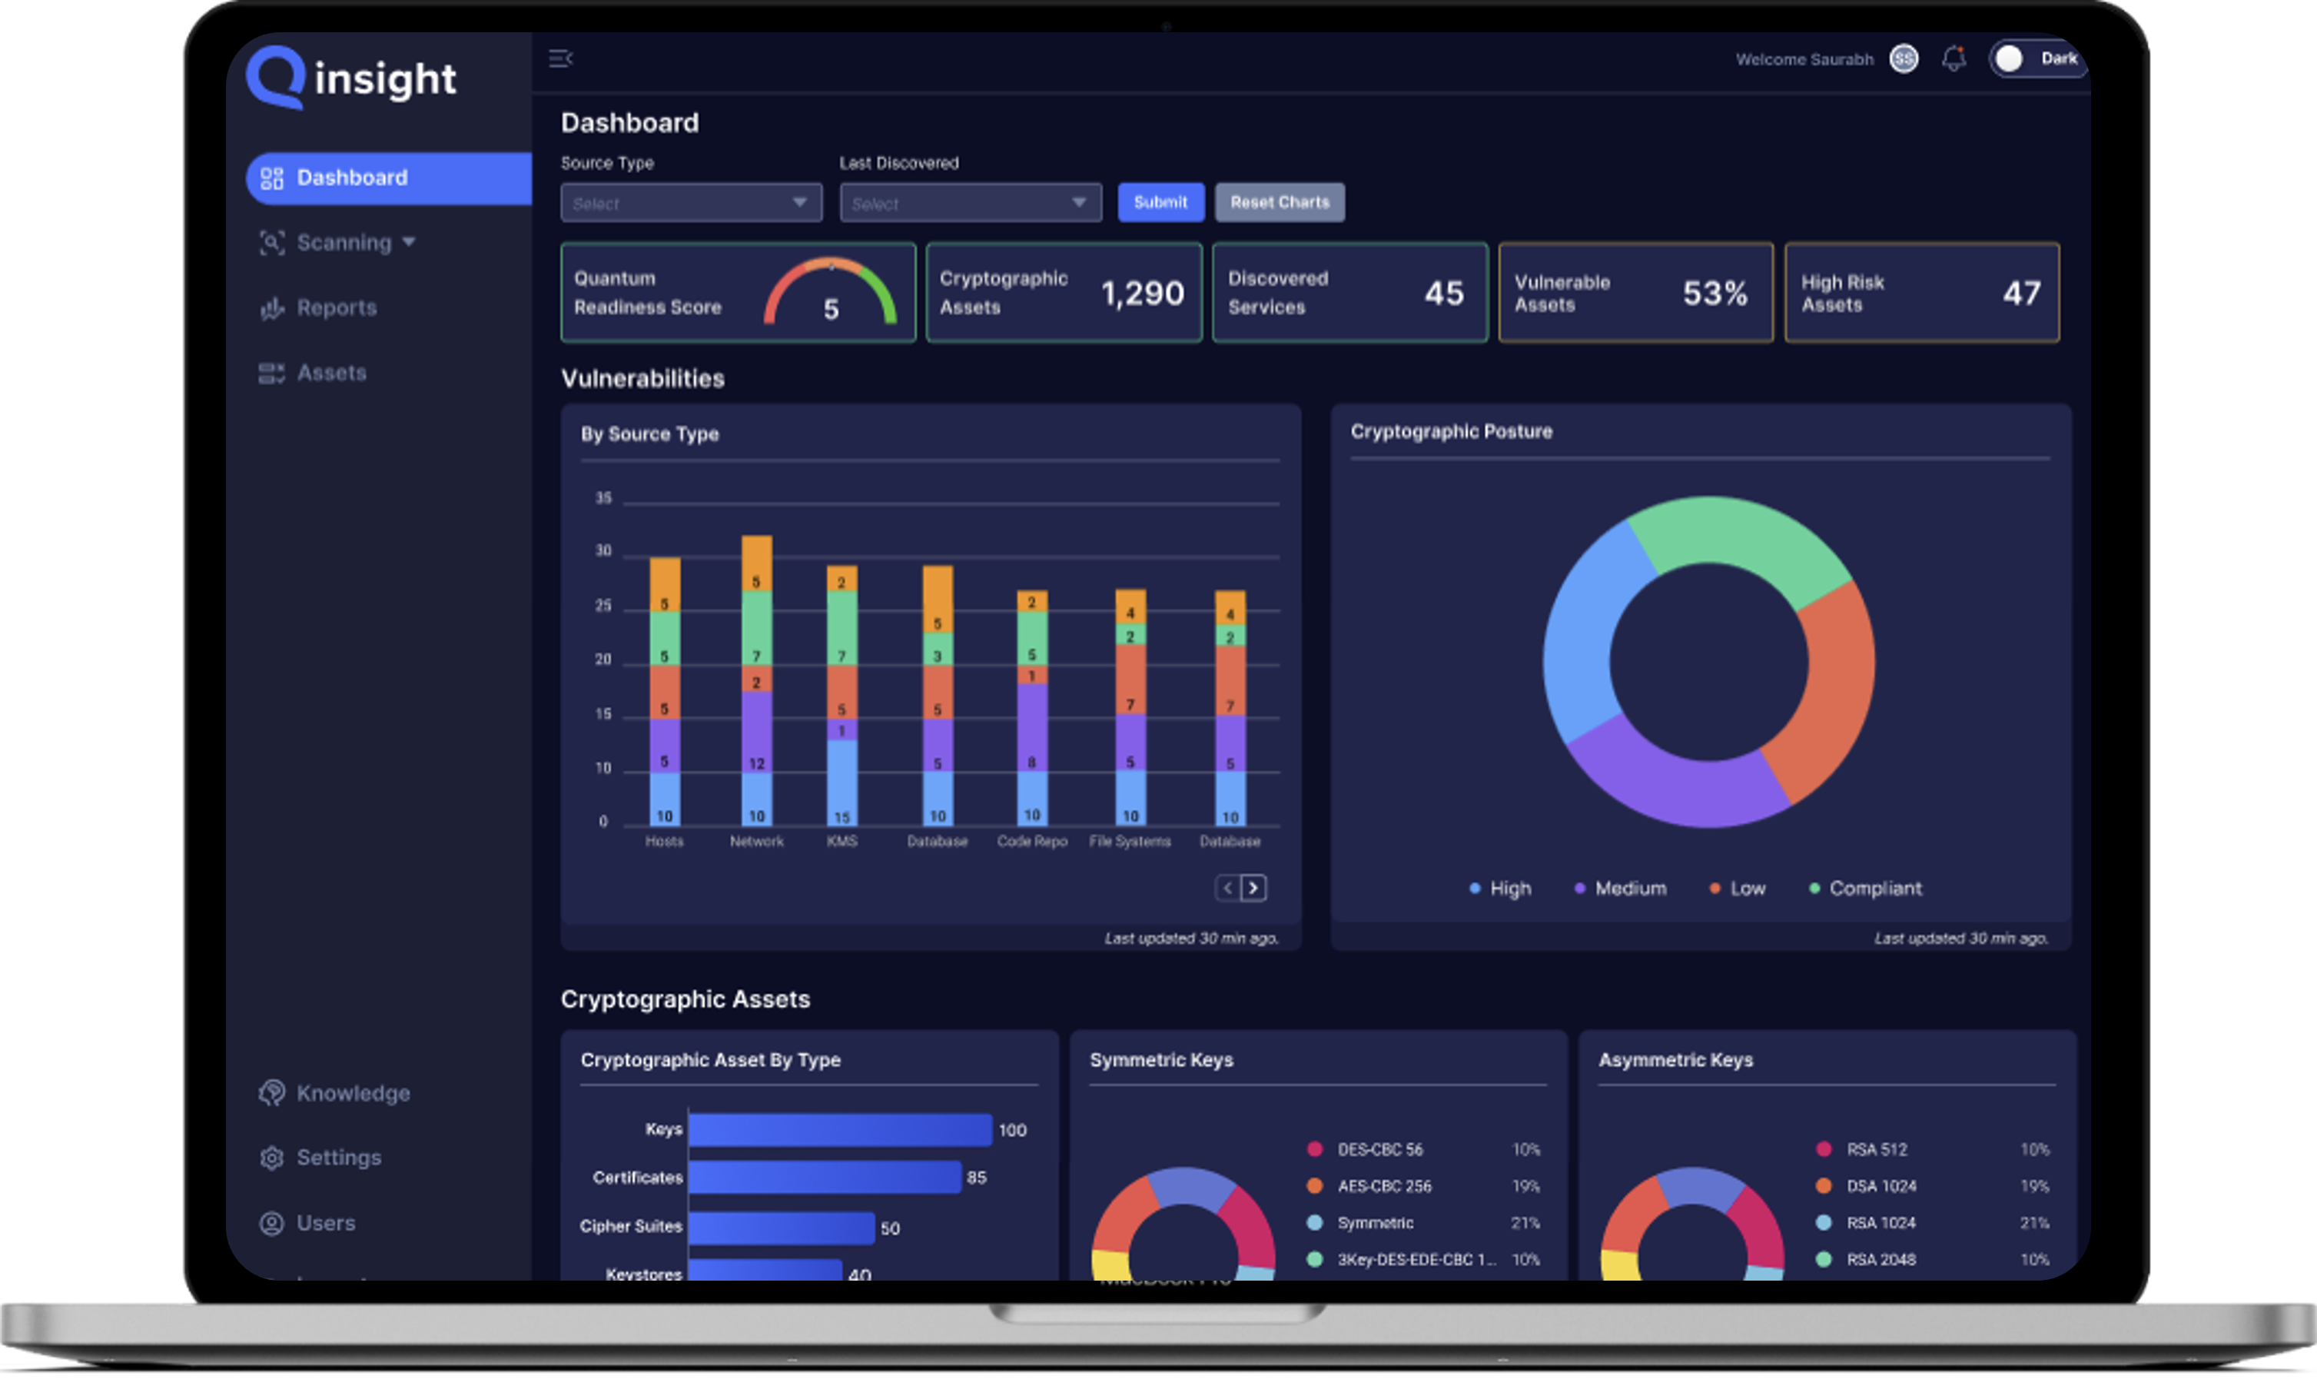Open the Last Discovered dropdown

970,203
